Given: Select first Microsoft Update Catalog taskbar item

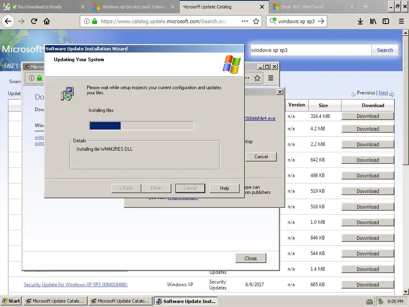Looking at the screenshot, I should 55,301.
